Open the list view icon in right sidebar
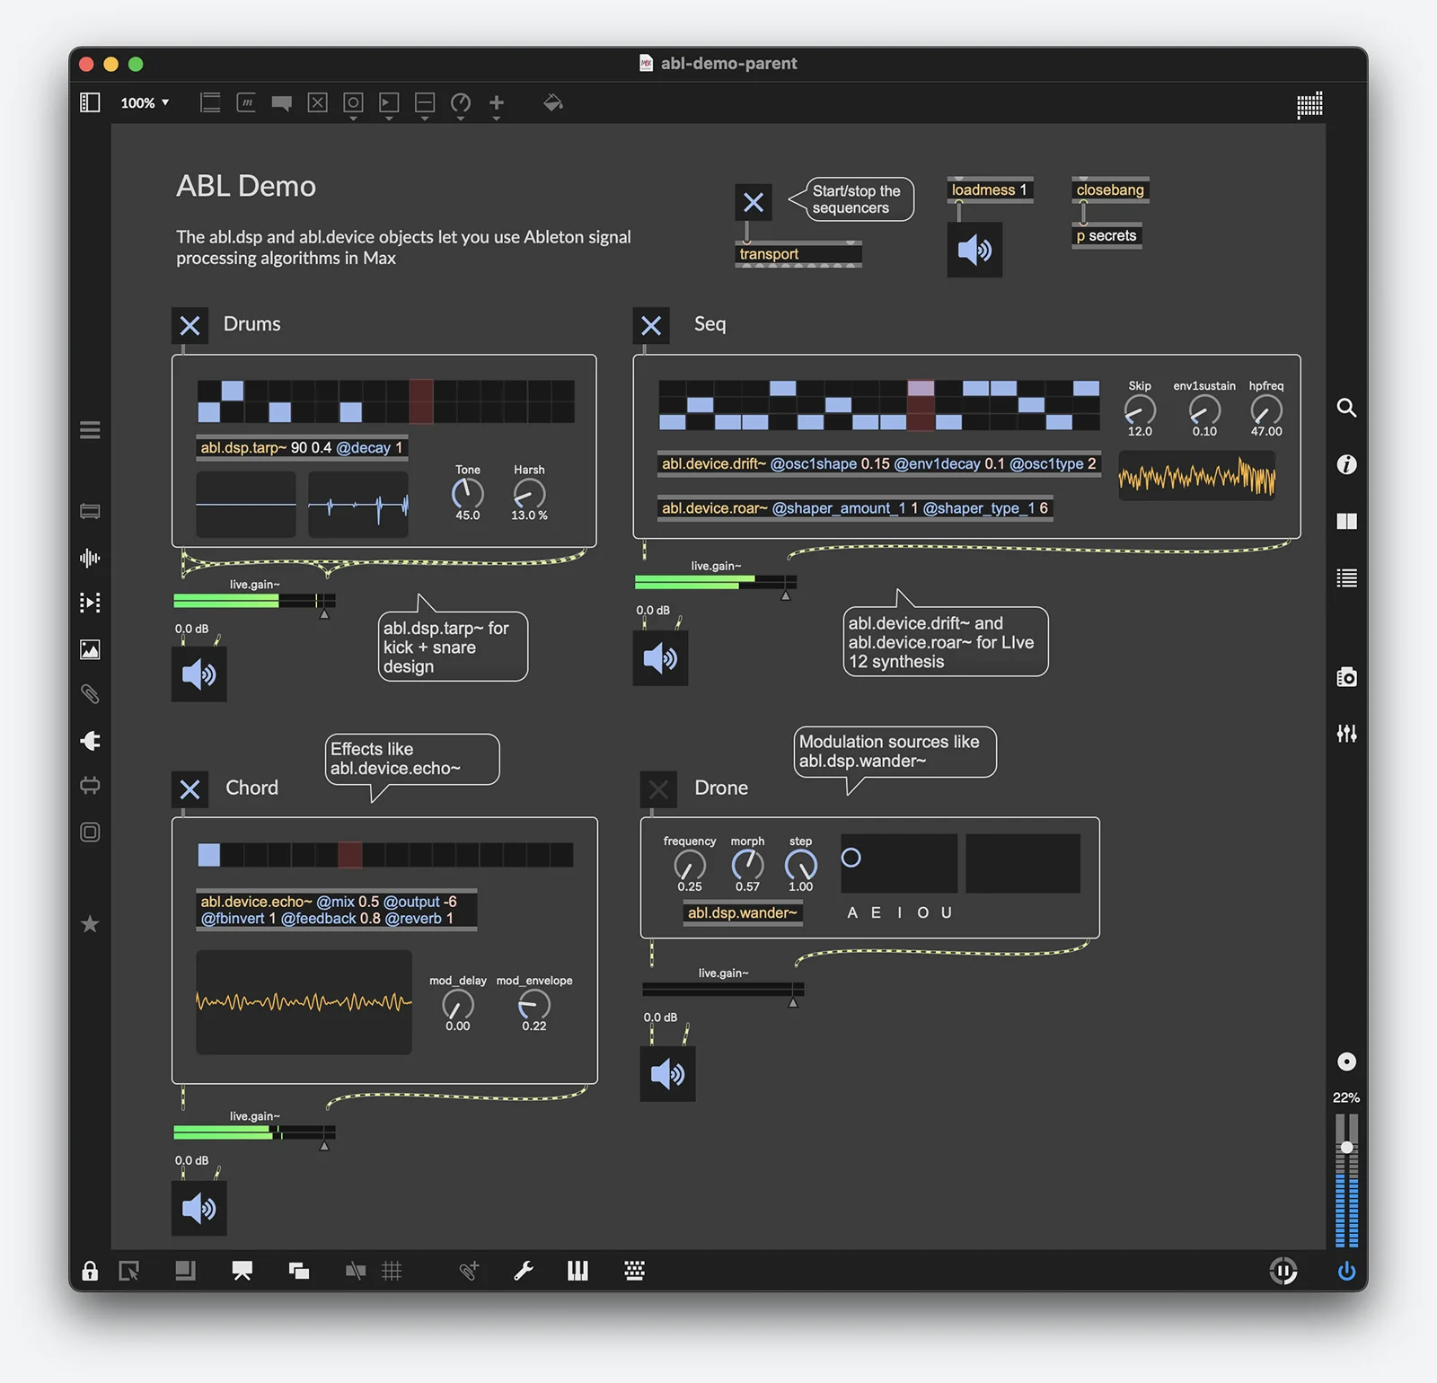 pos(1346,578)
